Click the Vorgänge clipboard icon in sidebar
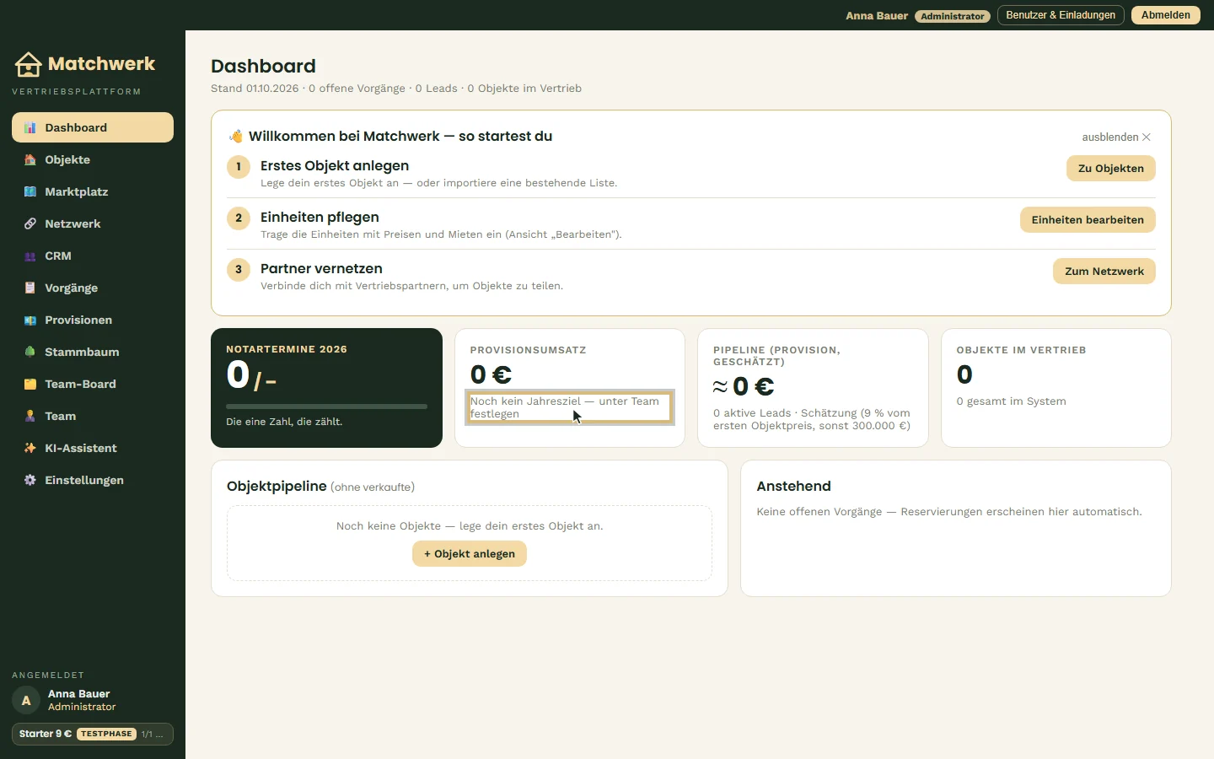 [30, 288]
